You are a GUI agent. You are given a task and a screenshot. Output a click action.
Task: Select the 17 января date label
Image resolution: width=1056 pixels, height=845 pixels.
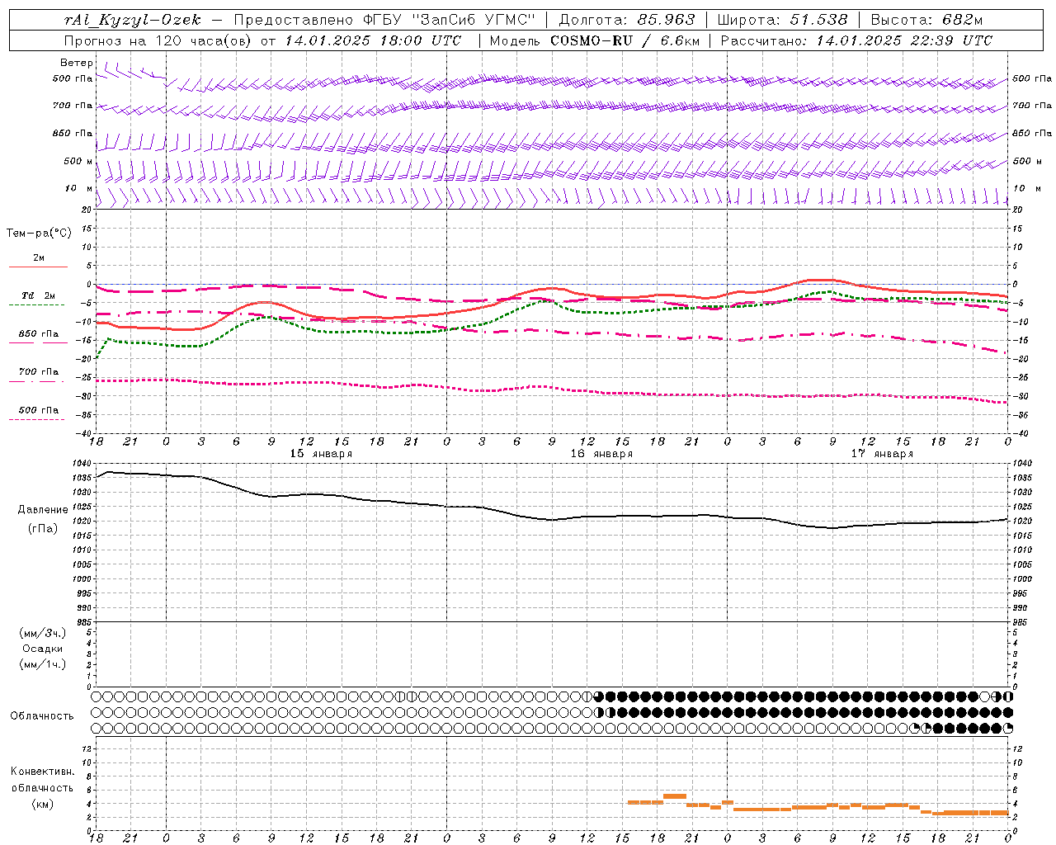point(882,454)
